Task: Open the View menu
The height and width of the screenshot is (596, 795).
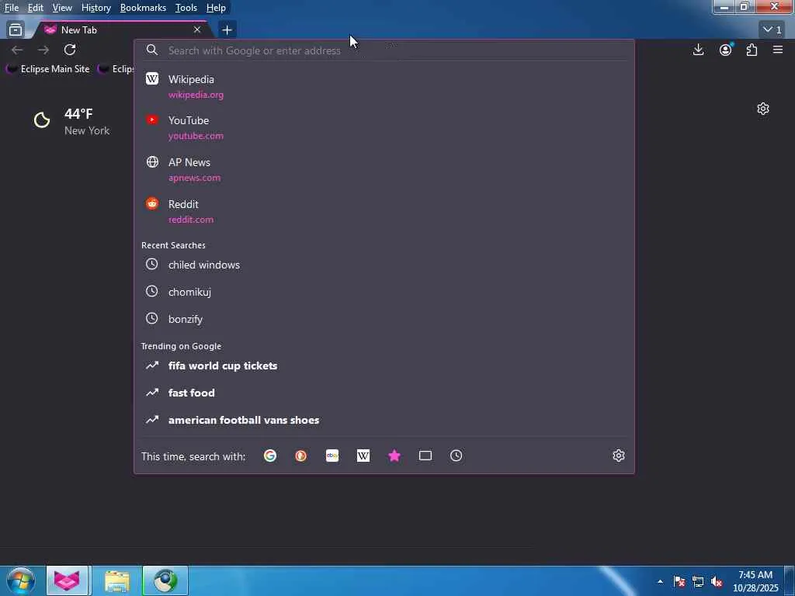Action: [x=62, y=8]
